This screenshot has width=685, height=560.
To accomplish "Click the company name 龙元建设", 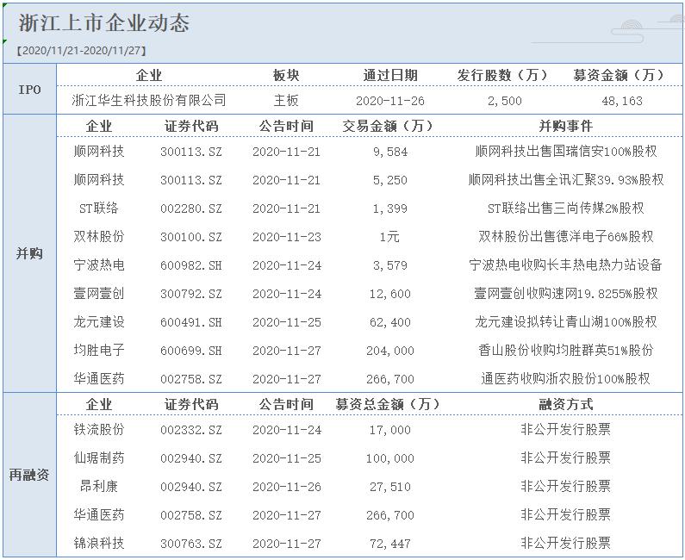I will (99, 321).
